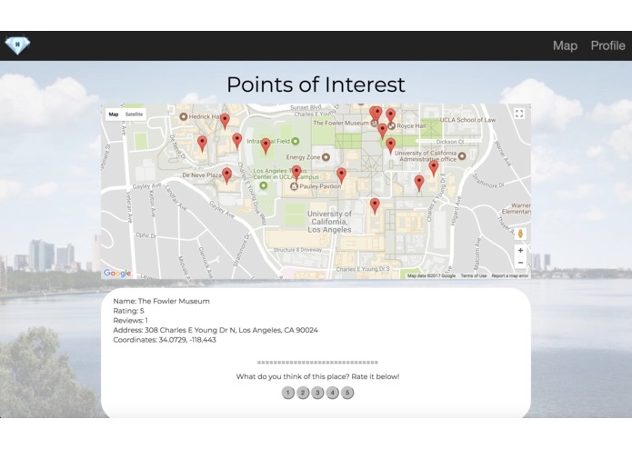632x449 pixels.
Task: Open the Profile page in the navbar
Action: pos(607,46)
